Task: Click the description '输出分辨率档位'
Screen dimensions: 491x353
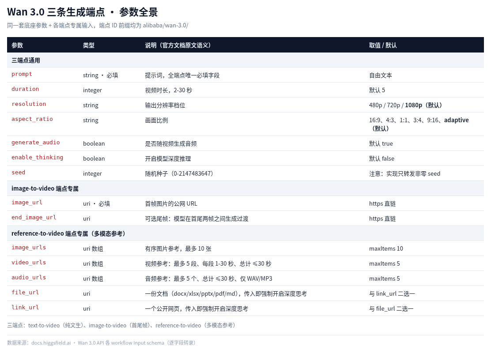Action: [x=165, y=105]
